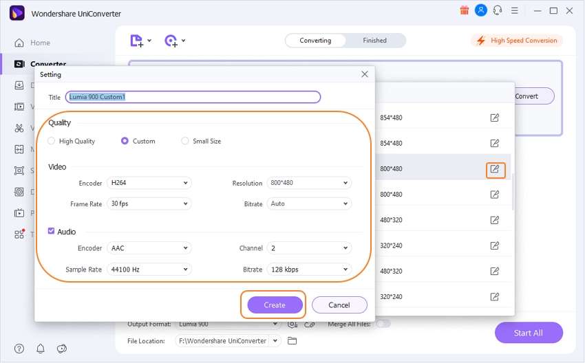This screenshot has height=363, width=585.
Task: Open the Resolution 800*480 dropdown
Action: 309,183
